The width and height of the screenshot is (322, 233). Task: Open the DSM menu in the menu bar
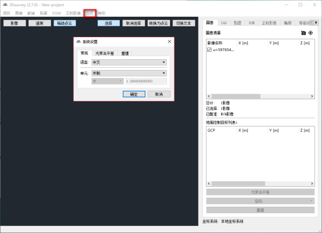tap(56, 13)
